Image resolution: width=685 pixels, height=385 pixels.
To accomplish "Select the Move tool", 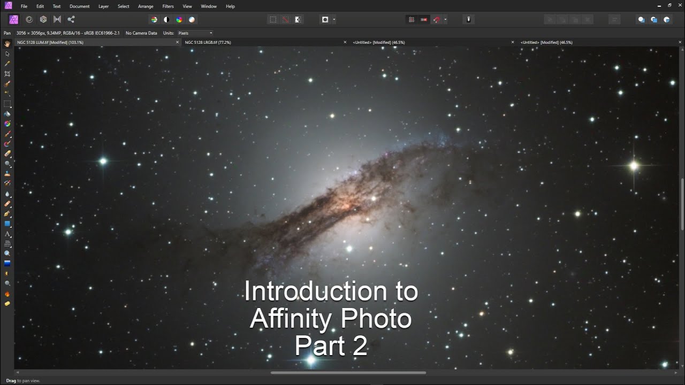I will (x=7, y=54).
